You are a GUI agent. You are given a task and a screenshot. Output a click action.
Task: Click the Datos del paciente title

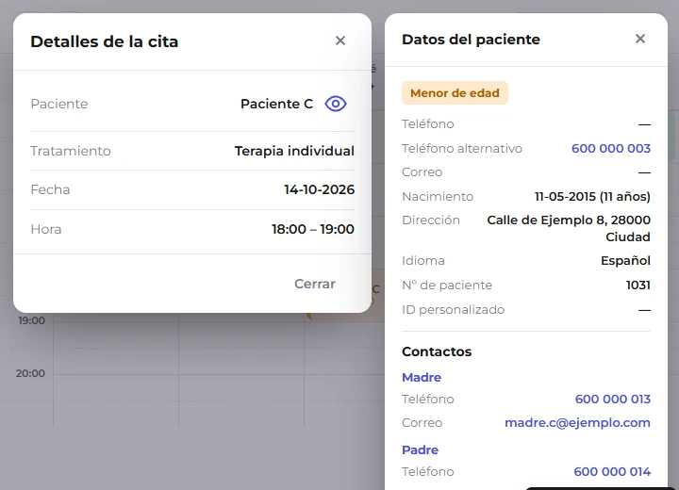point(471,40)
